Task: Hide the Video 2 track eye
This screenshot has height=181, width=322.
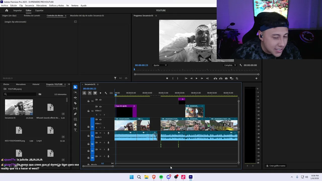Action: click(100, 107)
